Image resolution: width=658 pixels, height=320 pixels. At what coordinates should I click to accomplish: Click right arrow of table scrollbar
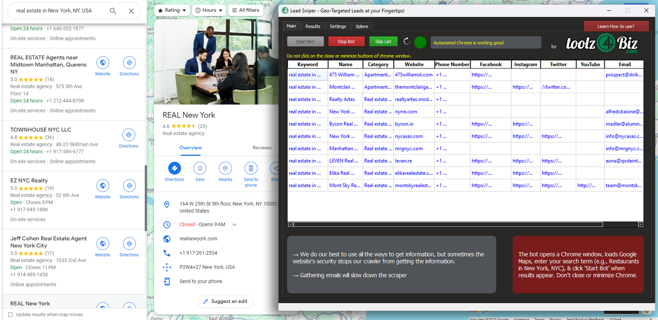pyautogui.click(x=641, y=224)
